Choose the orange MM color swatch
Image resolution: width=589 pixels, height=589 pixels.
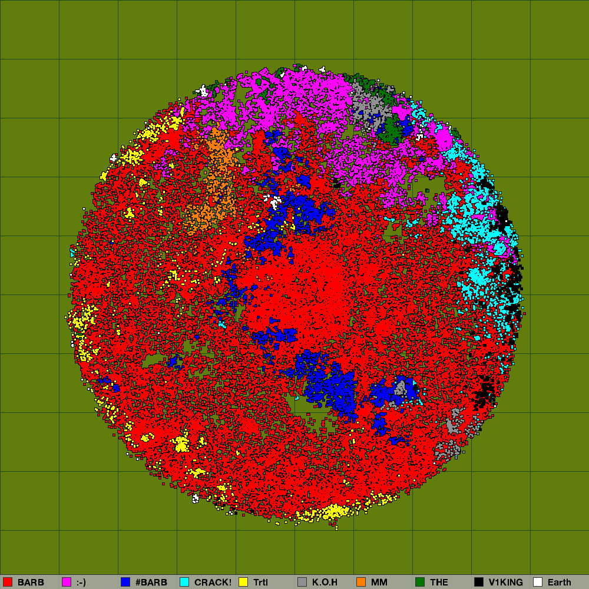pos(361,582)
